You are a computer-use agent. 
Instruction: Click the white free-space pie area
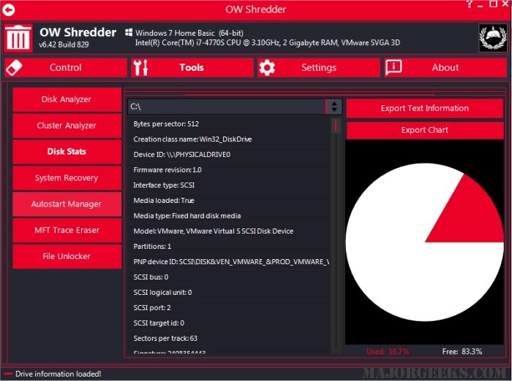pos(399,254)
